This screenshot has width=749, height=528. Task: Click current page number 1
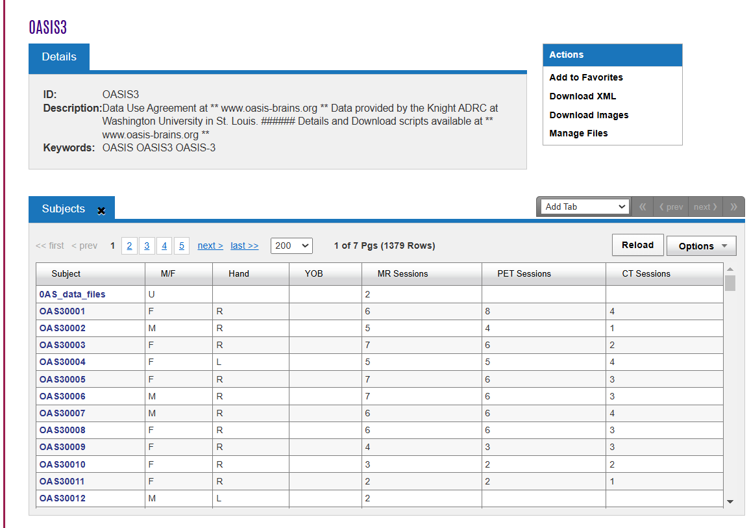[113, 245]
